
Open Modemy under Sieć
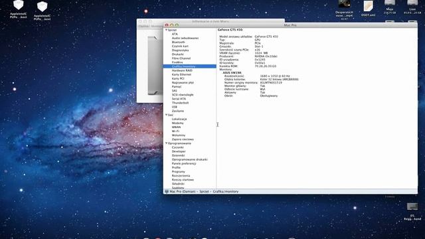coord(177,123)
